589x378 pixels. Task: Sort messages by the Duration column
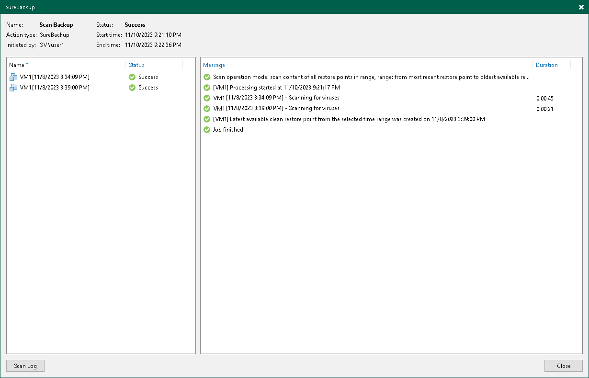point(546,65)
